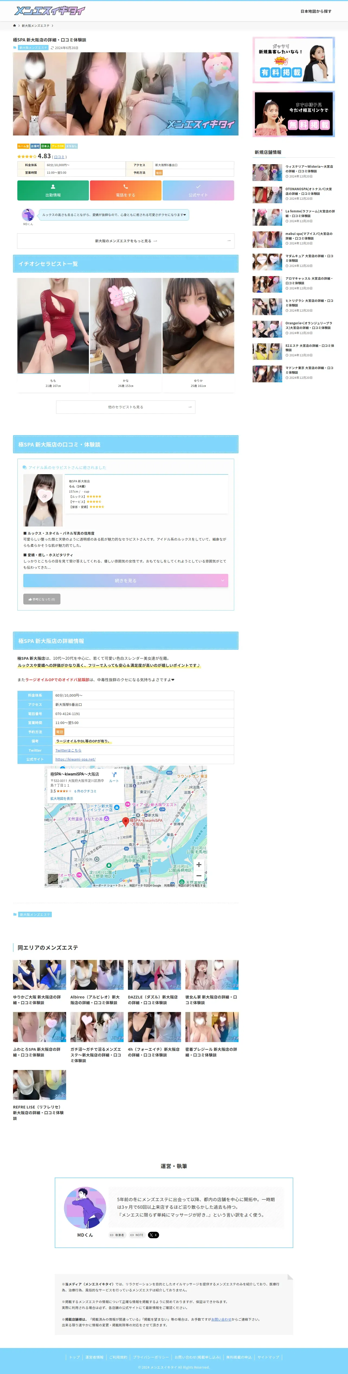
Task: Click the 口コミ link next to the rating
Action: tap(59, 157)
